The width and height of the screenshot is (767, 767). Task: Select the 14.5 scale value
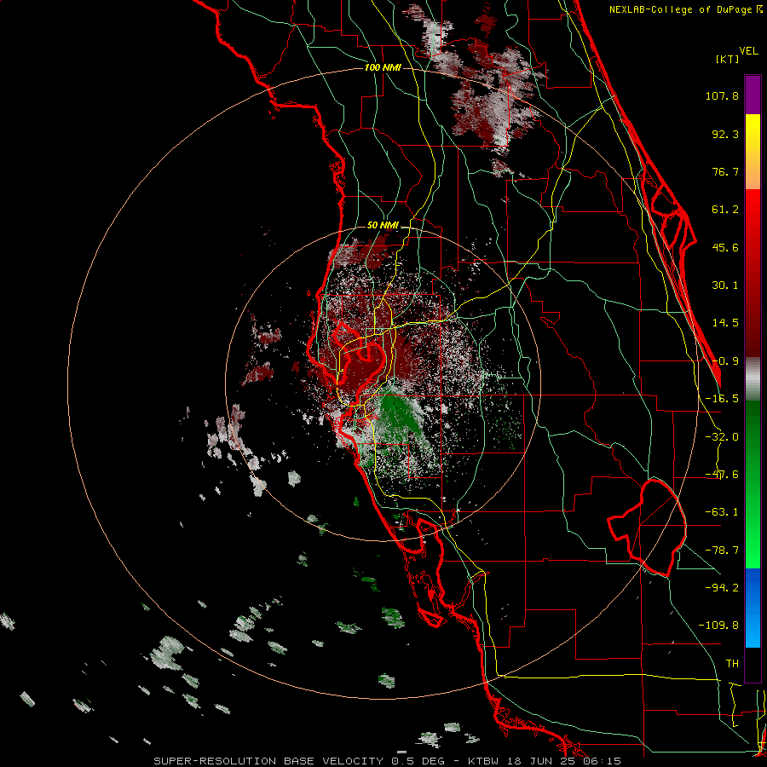tap(725, 323)
